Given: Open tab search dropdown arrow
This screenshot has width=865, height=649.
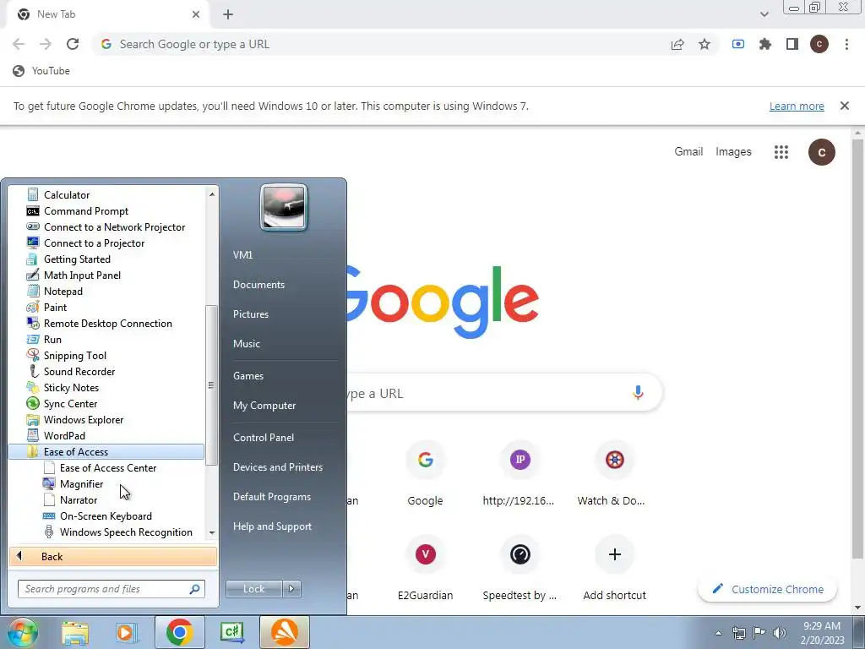Looking at the screenshot, I should click(764, 14).
